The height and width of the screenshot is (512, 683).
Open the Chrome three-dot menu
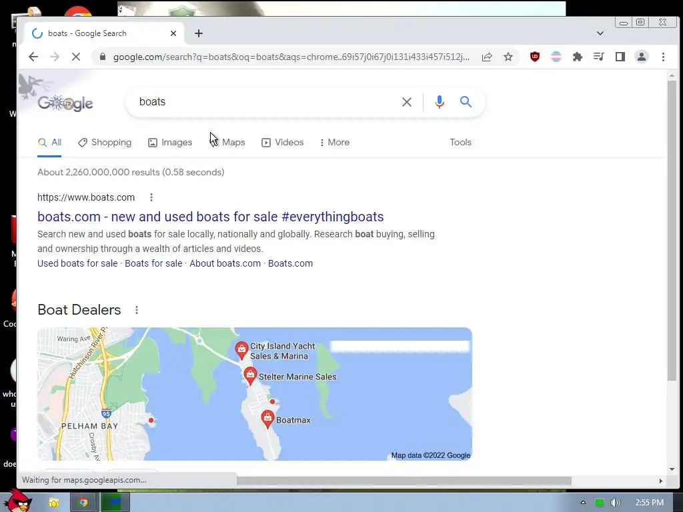click(x=663, y=57)
